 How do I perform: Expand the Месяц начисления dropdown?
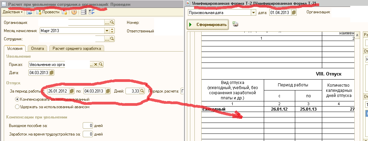pos(107,31)
